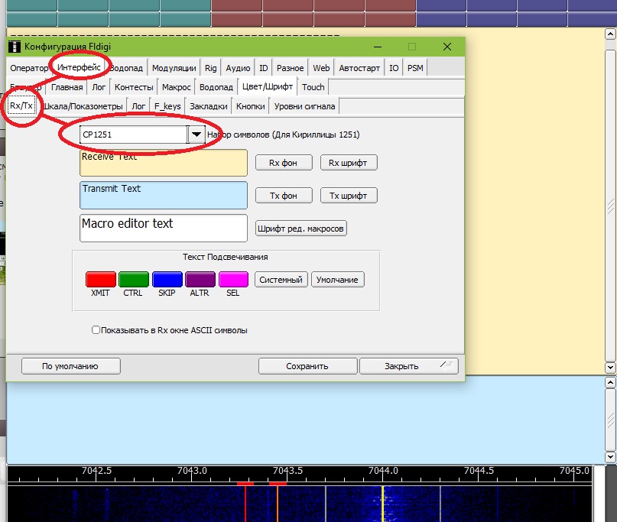Viewport: 617px width, 522px height.
Task: Click the 7044.0 mark on frequency scale
Action: pos(382,471)
